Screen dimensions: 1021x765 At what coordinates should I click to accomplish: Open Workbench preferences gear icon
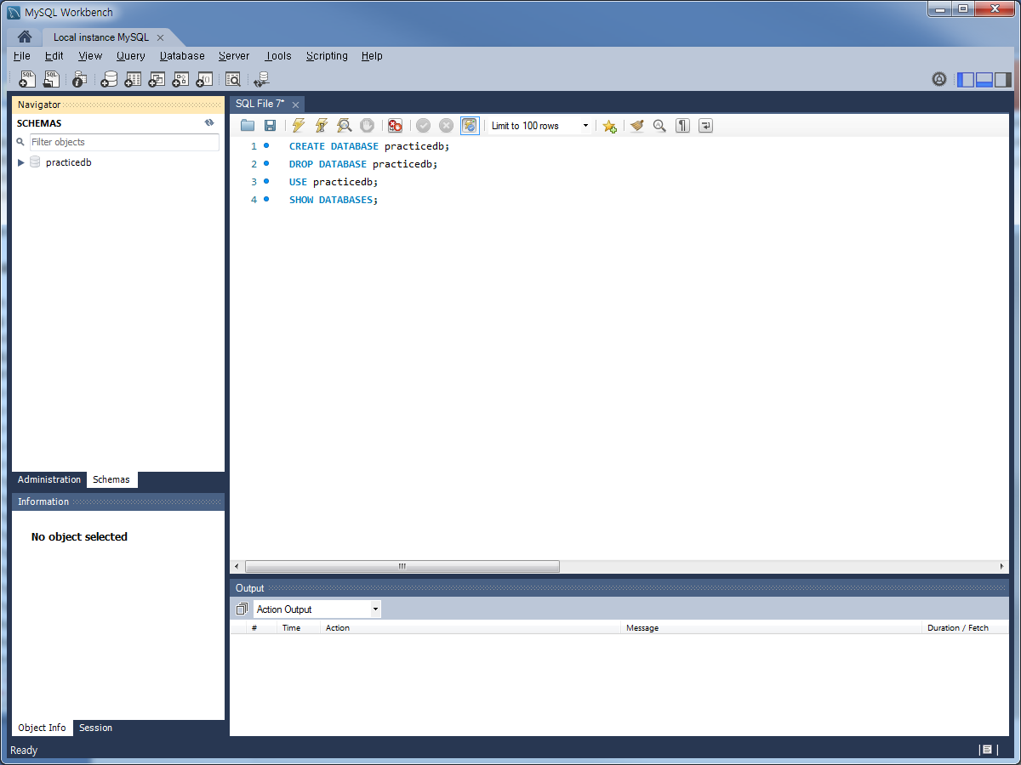(939, 79)
